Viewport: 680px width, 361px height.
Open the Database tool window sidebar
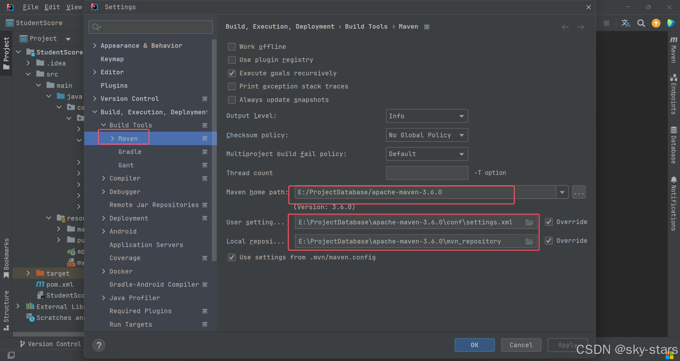tap(674, 145)
